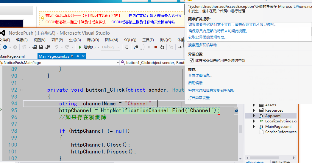Click the 获取此异常的常规帮助 tip link
The image size is (312, 163).
click(207, 37)
